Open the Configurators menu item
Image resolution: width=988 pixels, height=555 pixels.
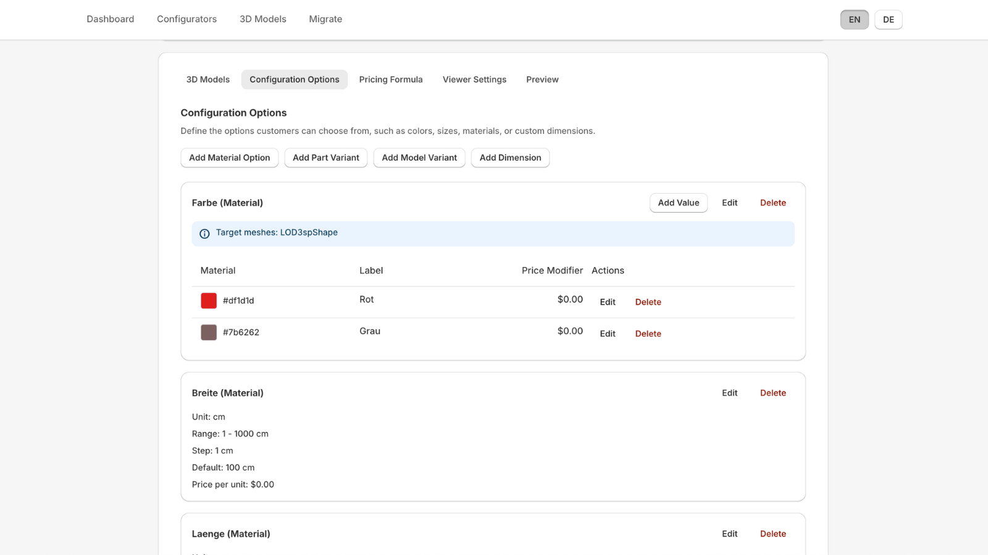point(186,19)
